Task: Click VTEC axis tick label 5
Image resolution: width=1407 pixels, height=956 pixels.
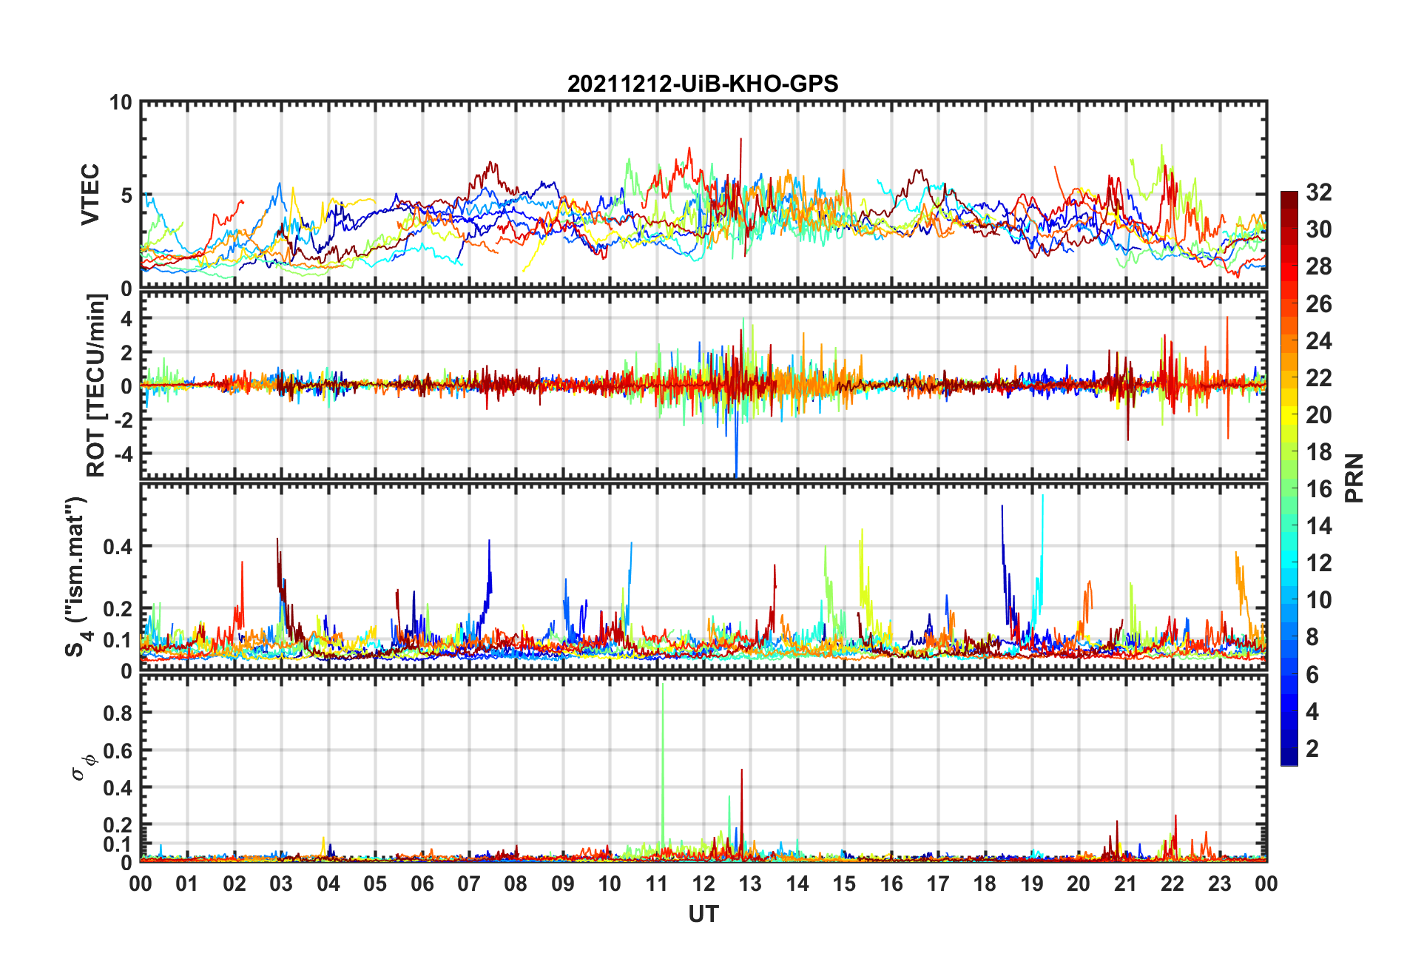Action: (126, 195)
